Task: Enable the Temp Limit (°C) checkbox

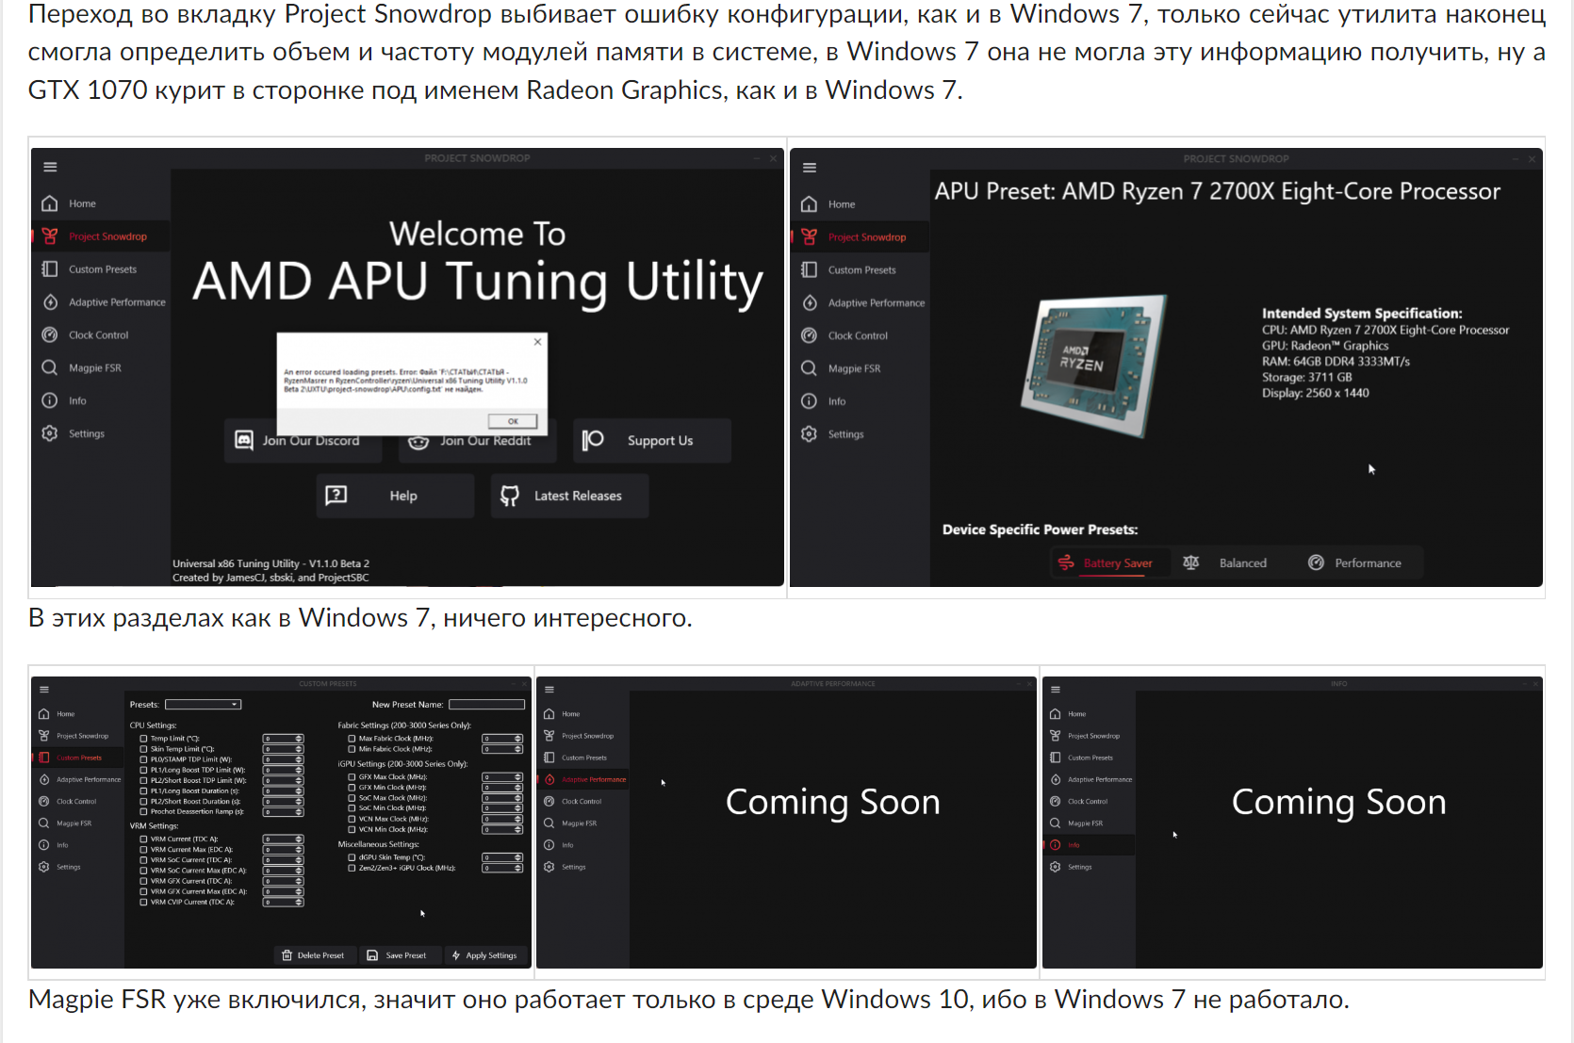Action: tap(144, 739)
